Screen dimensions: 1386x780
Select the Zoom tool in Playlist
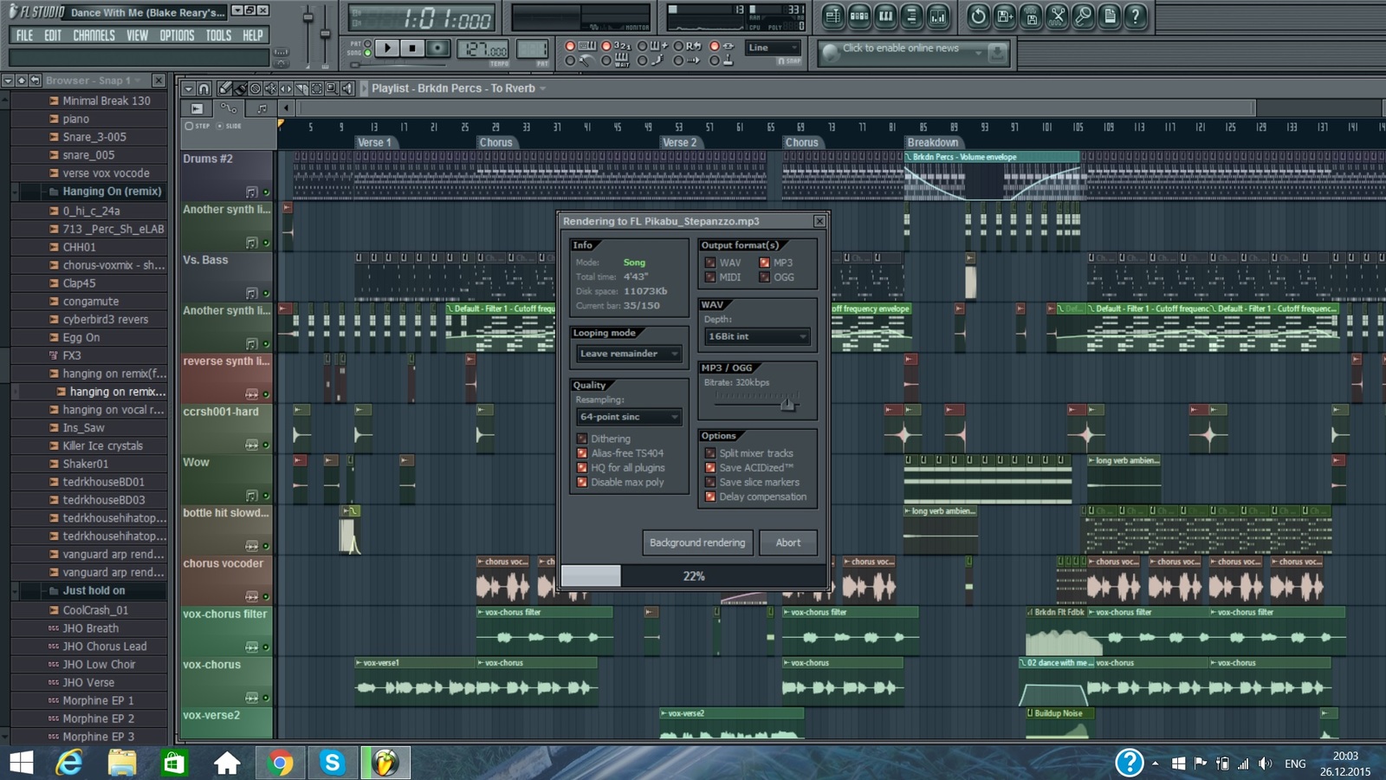click(331, 88)
